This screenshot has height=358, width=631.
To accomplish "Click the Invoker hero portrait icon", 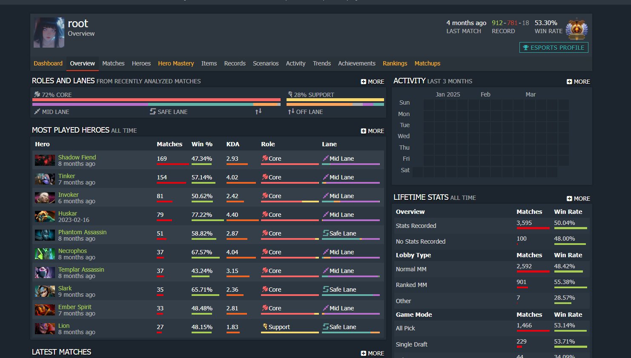I will [45, 198].
